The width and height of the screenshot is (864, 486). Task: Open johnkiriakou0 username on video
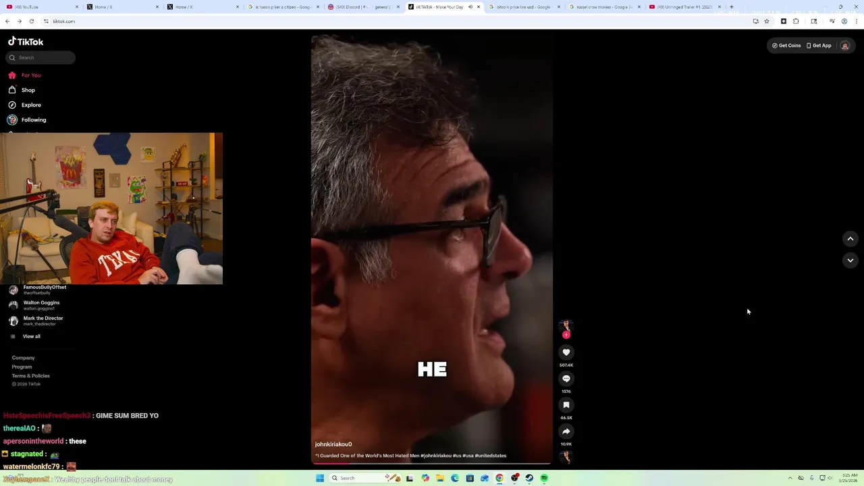pos(333,444)
